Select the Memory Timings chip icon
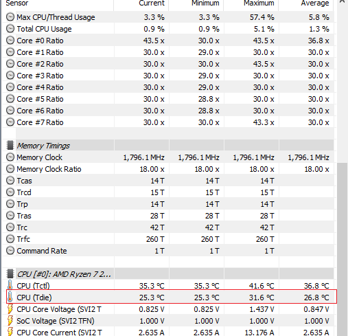This screenshot has height=336, width=348. click(10, 146)
